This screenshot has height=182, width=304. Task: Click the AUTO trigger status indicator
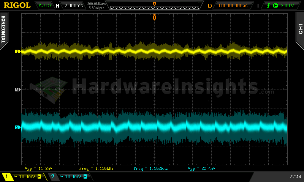(x=45, y=6)
